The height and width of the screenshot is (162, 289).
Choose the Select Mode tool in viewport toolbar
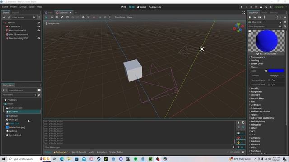(x=46, y=17)
